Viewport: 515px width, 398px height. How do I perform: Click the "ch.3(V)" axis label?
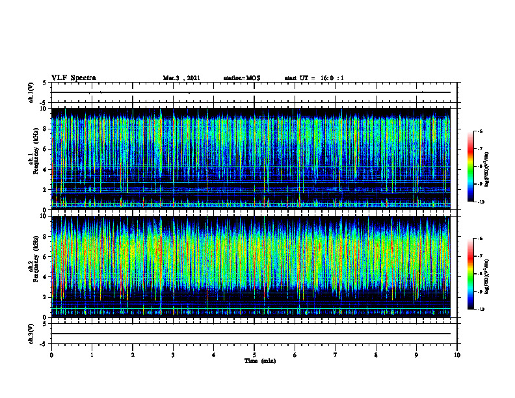click(31, 334)
